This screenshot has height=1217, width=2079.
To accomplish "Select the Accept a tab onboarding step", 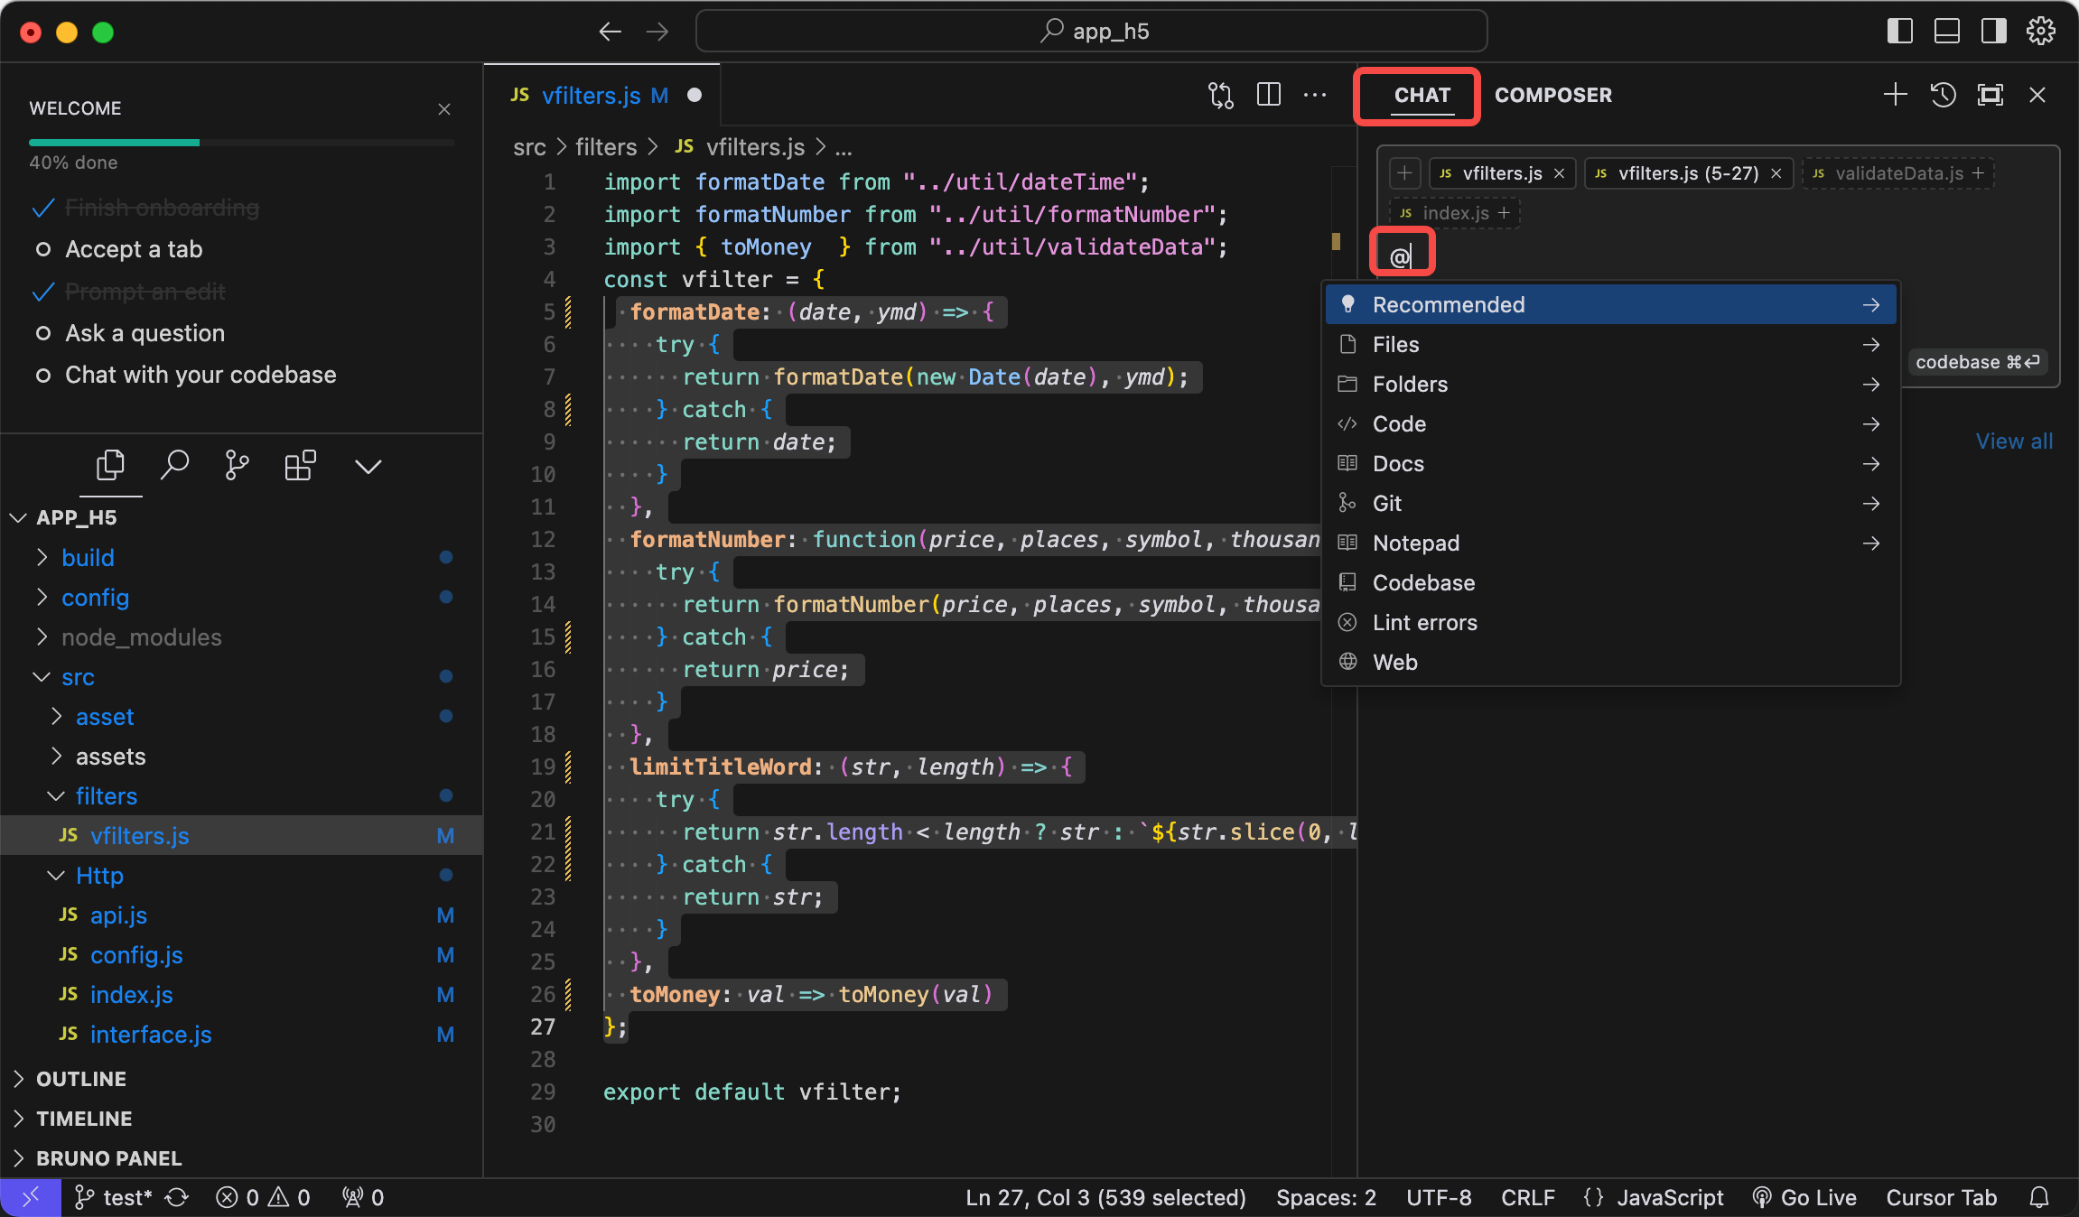I will [134, 249].
